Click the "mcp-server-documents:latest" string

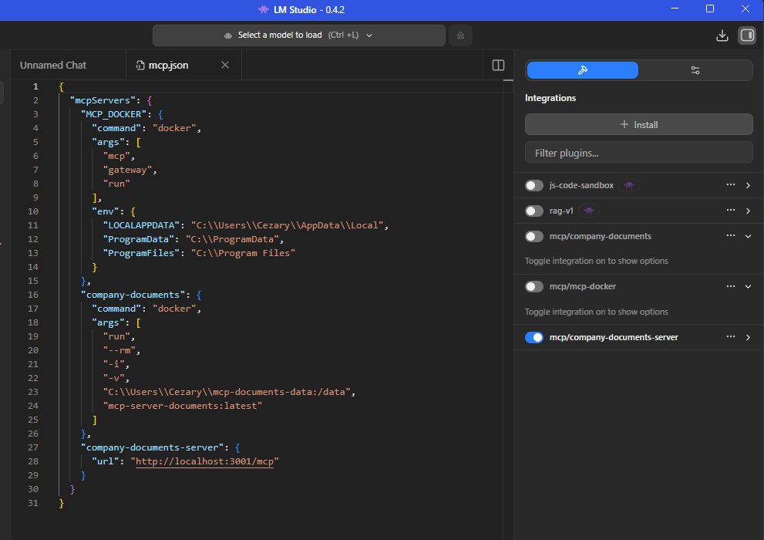point(182,406)
